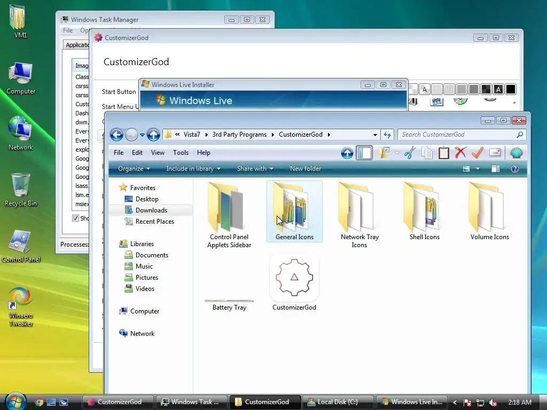Screen dimensions: 547x410
Task: Click the Change your view icon
Action: [x=466, y=169]
